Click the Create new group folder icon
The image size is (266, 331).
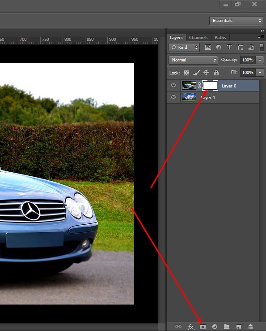(x=227, y=327)
